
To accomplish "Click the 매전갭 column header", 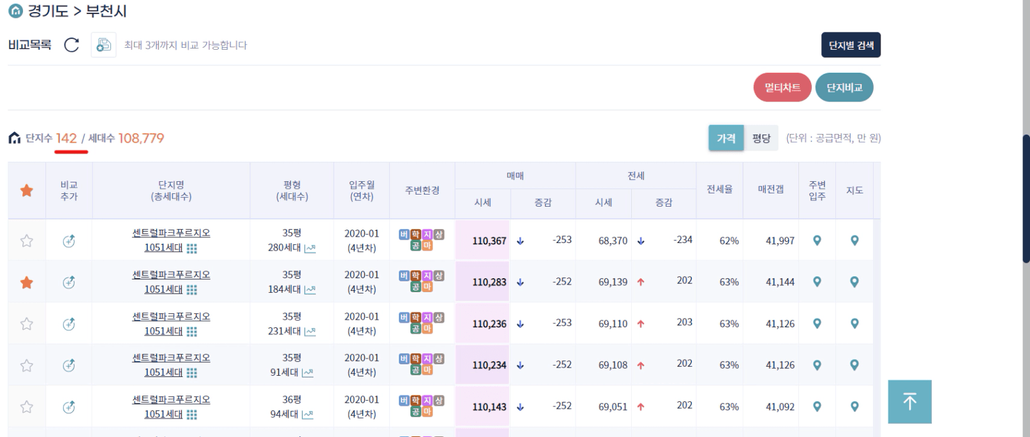I will click(770, 189).
